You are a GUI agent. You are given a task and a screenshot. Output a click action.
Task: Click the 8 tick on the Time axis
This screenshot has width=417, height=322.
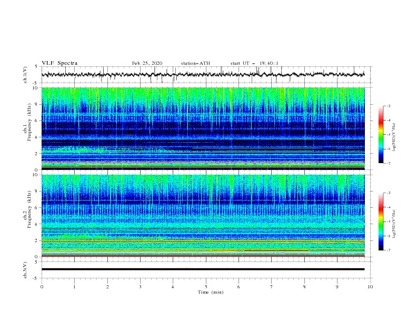tap(304, 287)
